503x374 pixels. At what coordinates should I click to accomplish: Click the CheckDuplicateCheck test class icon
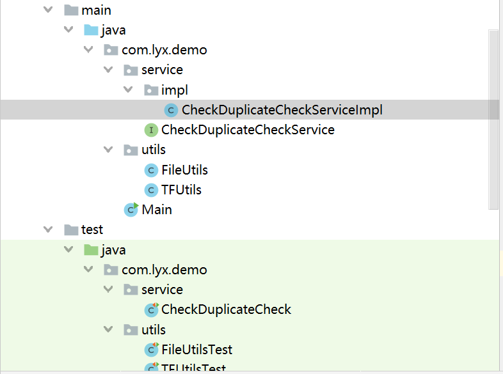151,310
